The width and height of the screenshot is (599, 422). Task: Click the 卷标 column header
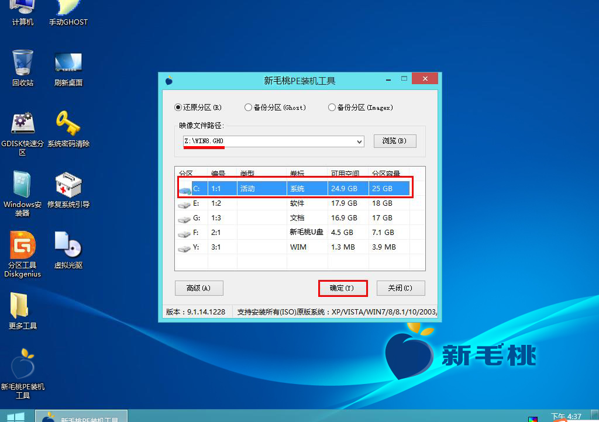307,172
